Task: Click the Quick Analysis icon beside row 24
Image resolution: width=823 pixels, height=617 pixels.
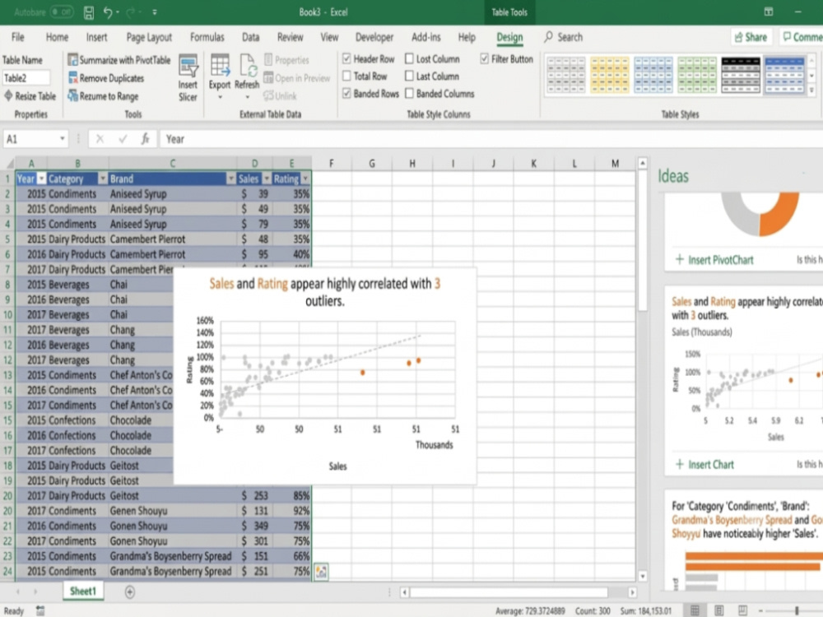Action: 321,572
